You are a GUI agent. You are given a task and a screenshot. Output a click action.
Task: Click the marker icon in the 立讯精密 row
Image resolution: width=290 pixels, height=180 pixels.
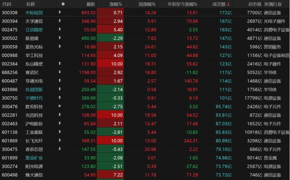point(60,30)
